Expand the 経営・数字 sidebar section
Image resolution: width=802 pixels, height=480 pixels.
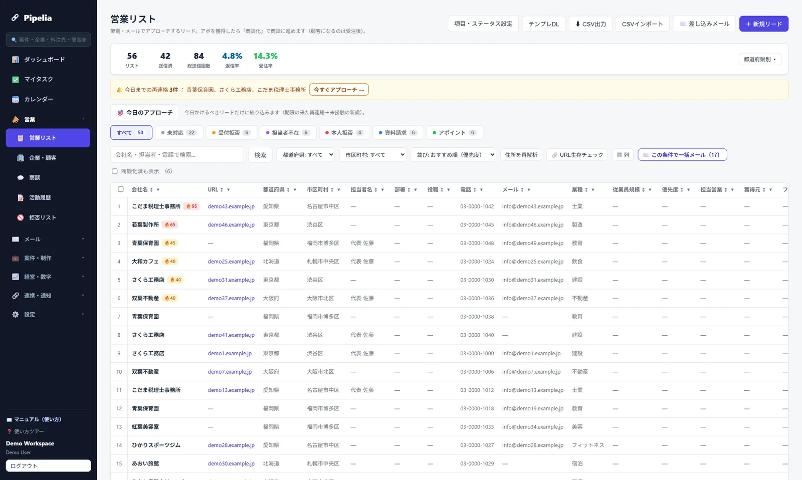tap(83, 277)
